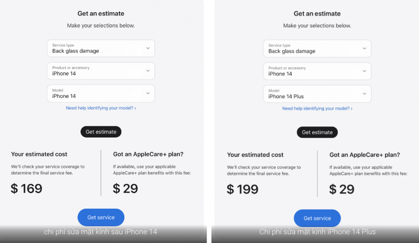Click Get service for the iPhone 14 estimate
The image size is (419, 243).
pyautogui.click(x=101, y=217)
